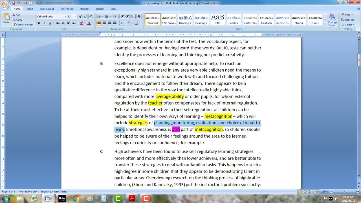
Task: Click the Bullets list icon
Action: (x=99, y=16)
